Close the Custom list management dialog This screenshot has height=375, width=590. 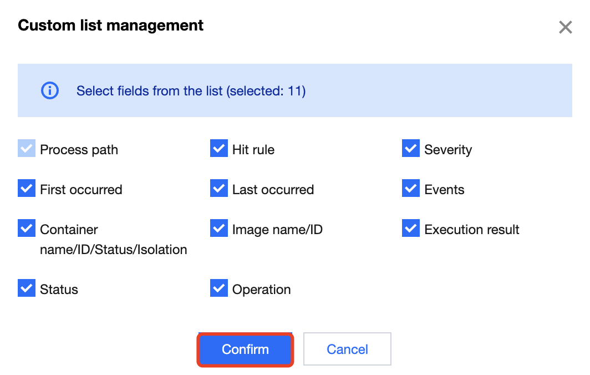click(x=565, y=27)
